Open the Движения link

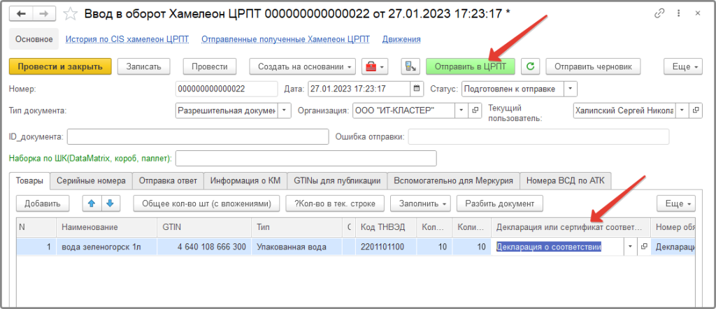(401, 39)
